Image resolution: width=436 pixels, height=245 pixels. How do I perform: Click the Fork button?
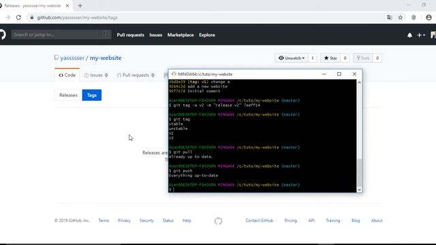363,58
